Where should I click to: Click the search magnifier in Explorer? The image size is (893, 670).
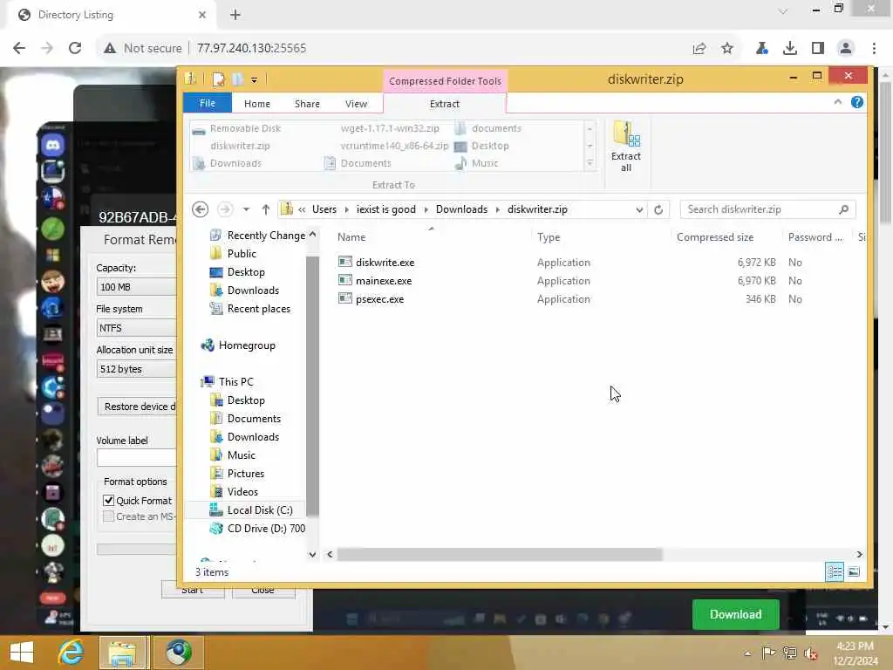pyautogui.click(x=843, y=209)
